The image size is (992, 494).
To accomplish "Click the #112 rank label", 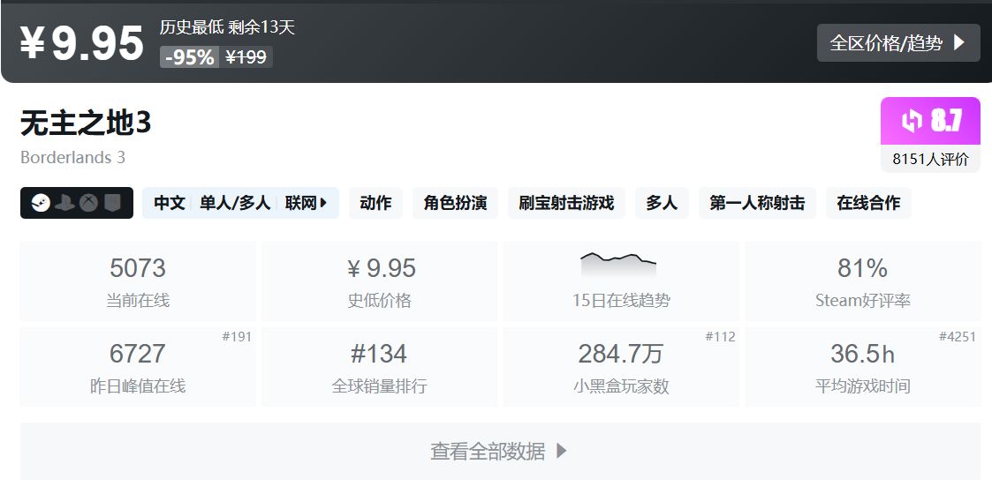I will pyautogui.click(x=720, y=337).
